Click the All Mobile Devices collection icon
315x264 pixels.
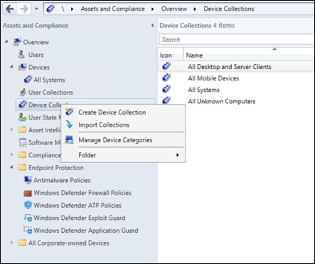pyautogui.click(x=166, y=78)
